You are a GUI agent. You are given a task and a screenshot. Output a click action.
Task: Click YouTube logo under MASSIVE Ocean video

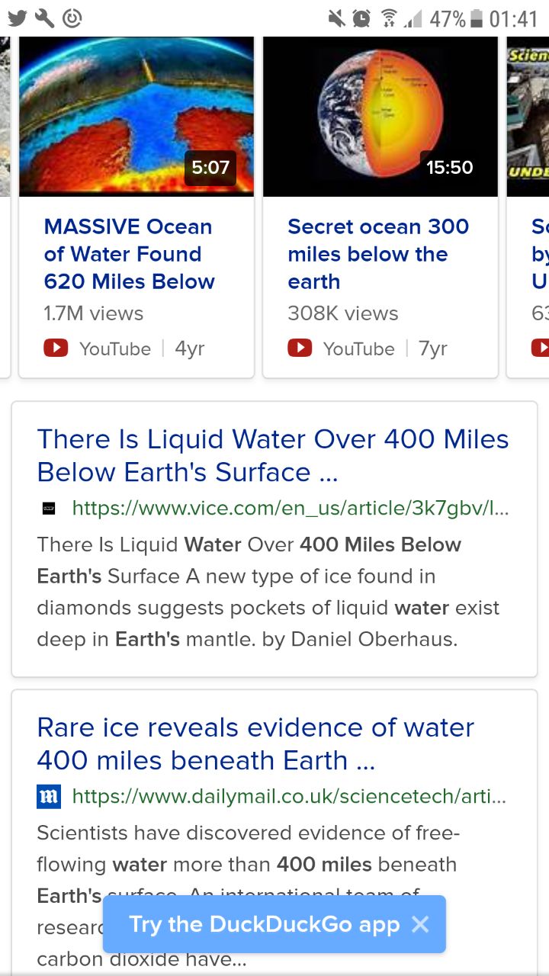(56, 348)
